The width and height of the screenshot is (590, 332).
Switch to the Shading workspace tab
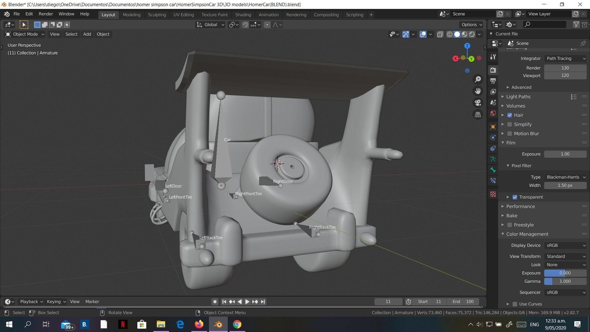(243, 14)
